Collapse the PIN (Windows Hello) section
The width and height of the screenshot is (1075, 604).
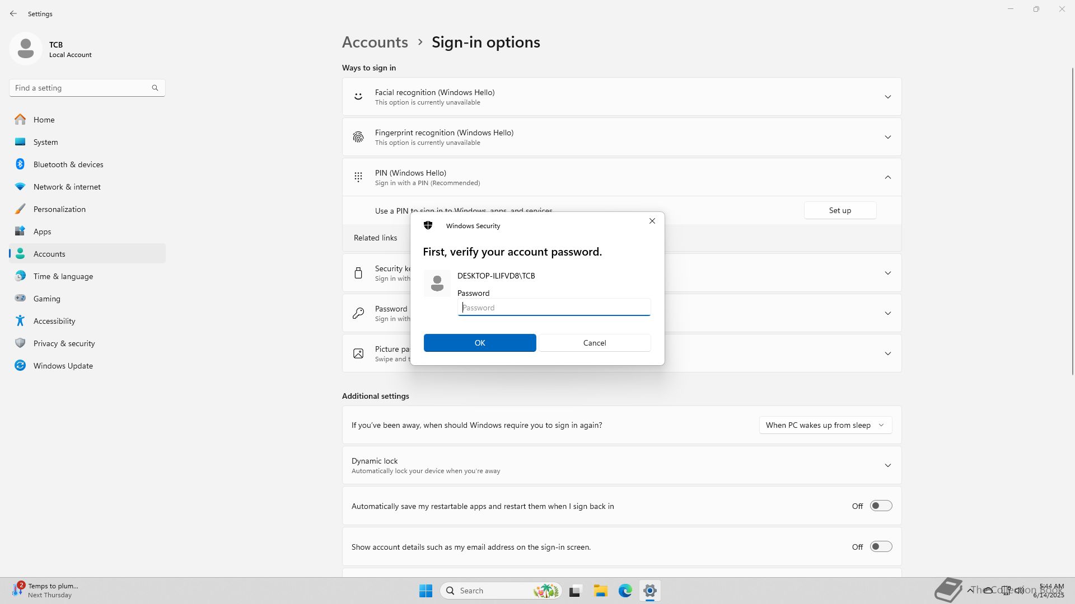(x=887, y=177)
